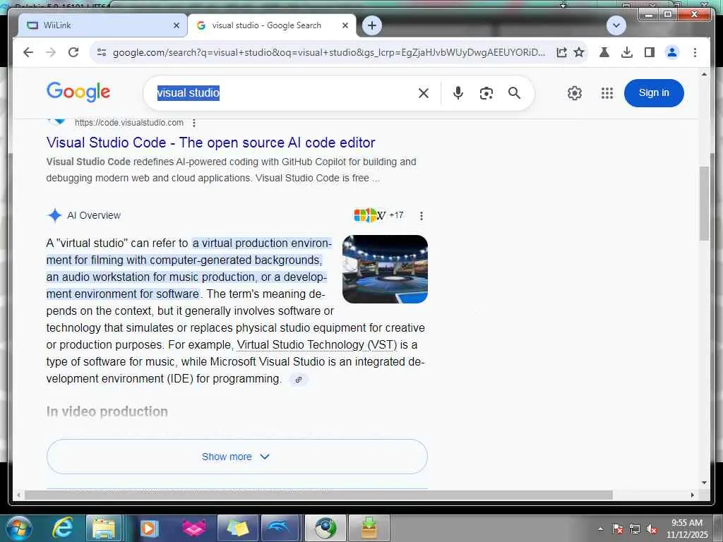723x542 pixels.
Task: Open the AI Overview sources +17 chips
Action: point(379,215)
